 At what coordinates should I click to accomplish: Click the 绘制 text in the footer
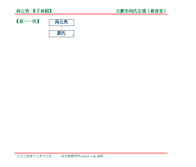pos(100,156)
